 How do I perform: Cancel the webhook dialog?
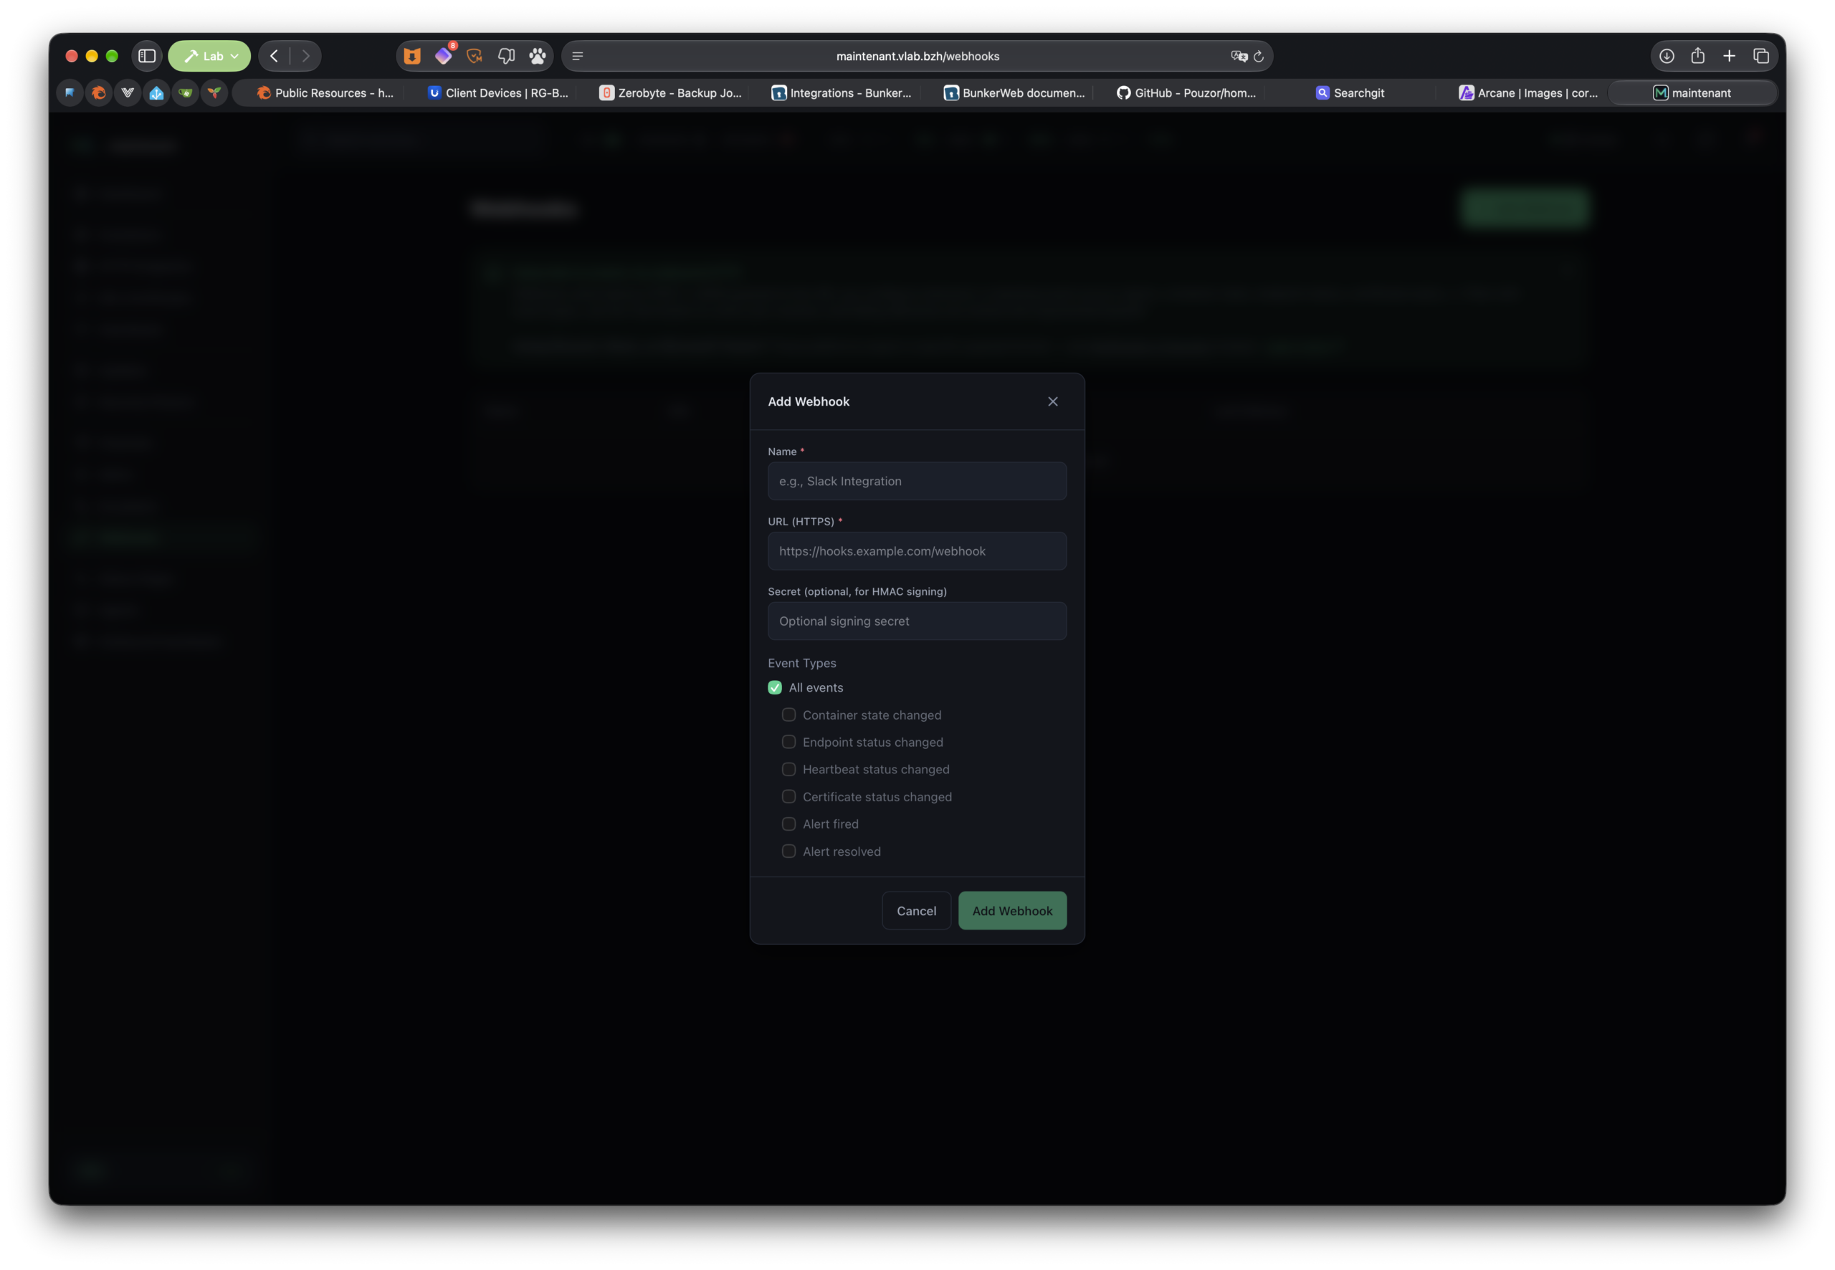point(916,910)
